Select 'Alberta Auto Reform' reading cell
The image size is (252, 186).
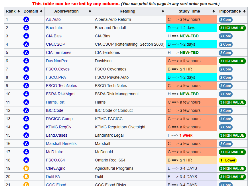pyautogui.click(x=129, y=19)
